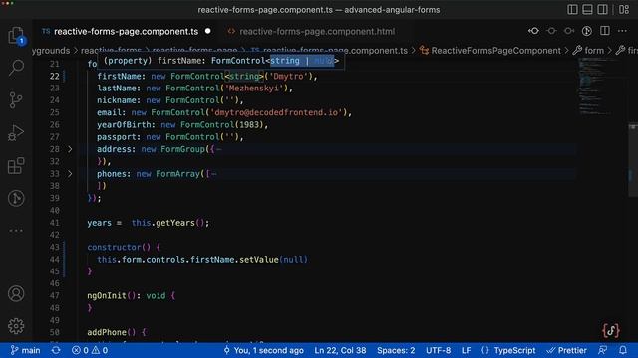Customize layout icon in title bar
Viewport: 638px width, 358px height.
[624, 9]
